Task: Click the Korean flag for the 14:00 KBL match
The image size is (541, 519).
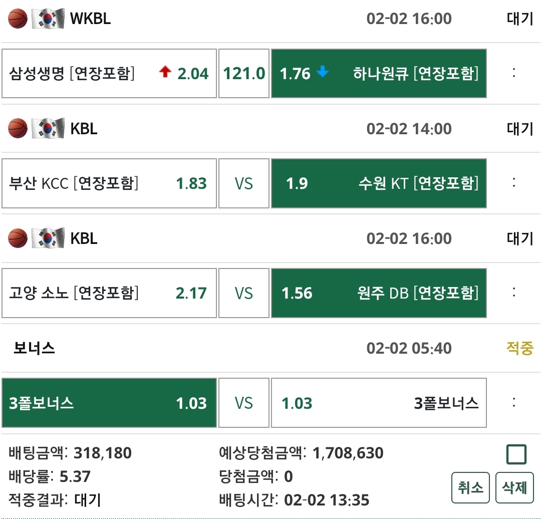Action: pos(48,128)
